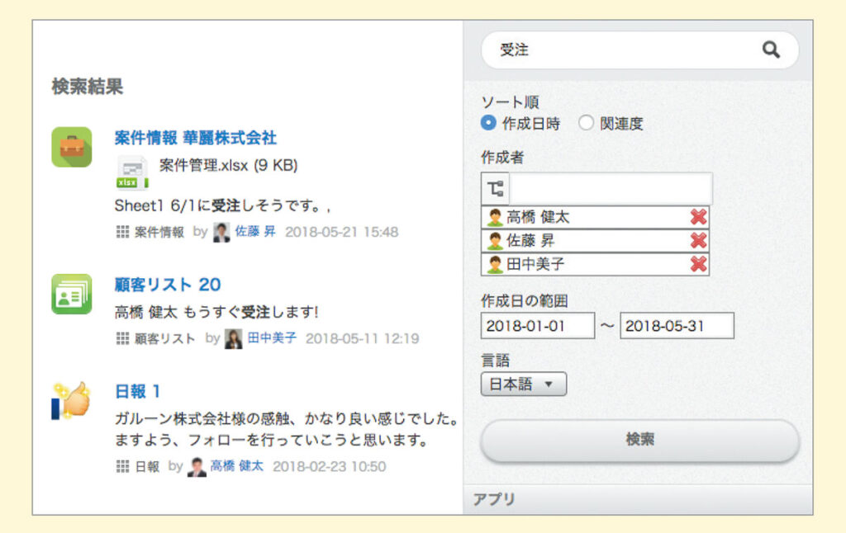Select the 関連度 sort radio button

(x=587, y=121)
